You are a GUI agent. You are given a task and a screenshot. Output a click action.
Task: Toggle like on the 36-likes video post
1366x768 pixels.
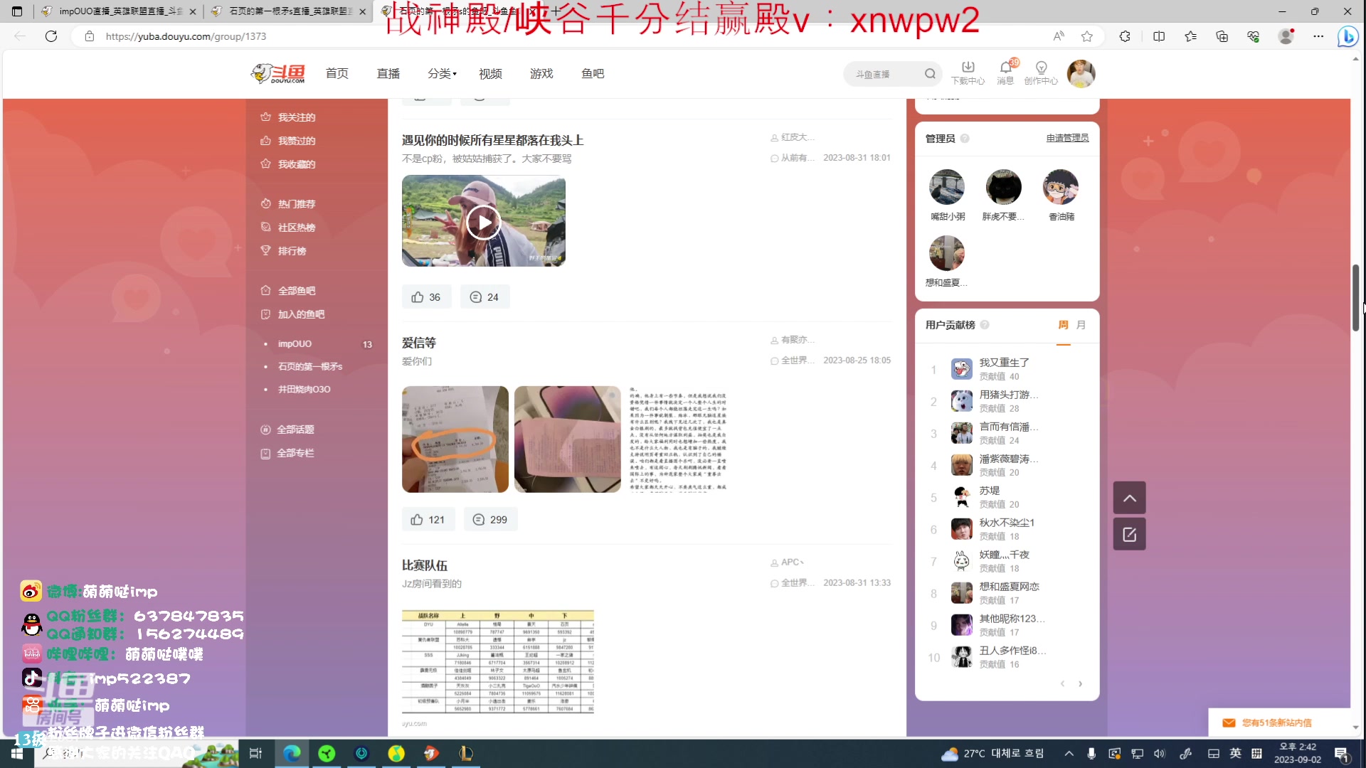pyautogui.click(x=426, y=297)
